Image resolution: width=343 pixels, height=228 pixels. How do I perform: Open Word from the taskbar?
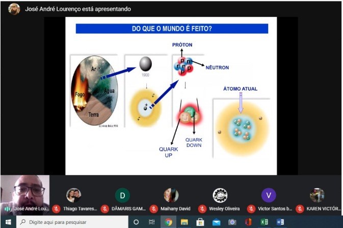tap(280, 222)
